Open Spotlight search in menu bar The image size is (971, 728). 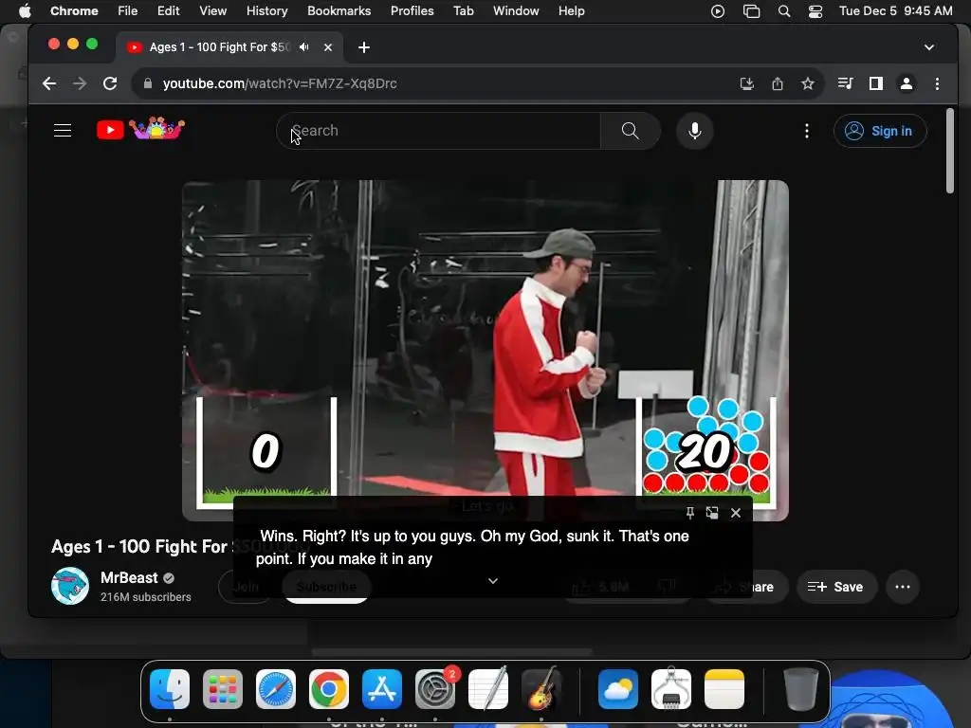(784, 11)
